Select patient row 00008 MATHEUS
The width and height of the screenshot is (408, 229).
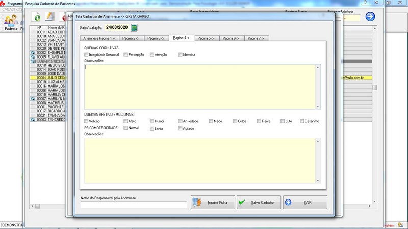tap(48, 103)
